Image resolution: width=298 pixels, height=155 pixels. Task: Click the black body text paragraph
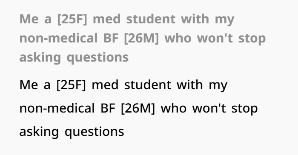[x=138, y=108]
